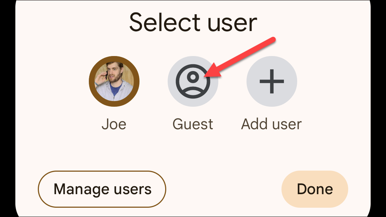Viewport: 386px width, 217px height.
Task: Choose Joe as the active user
Action: (114, 81)
